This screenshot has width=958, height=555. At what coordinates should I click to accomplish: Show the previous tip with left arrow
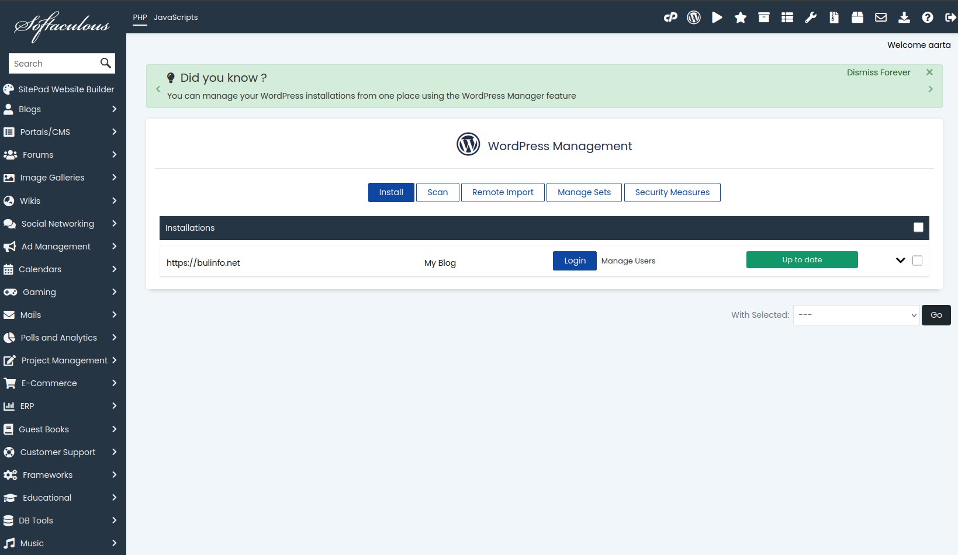[158, 89]
